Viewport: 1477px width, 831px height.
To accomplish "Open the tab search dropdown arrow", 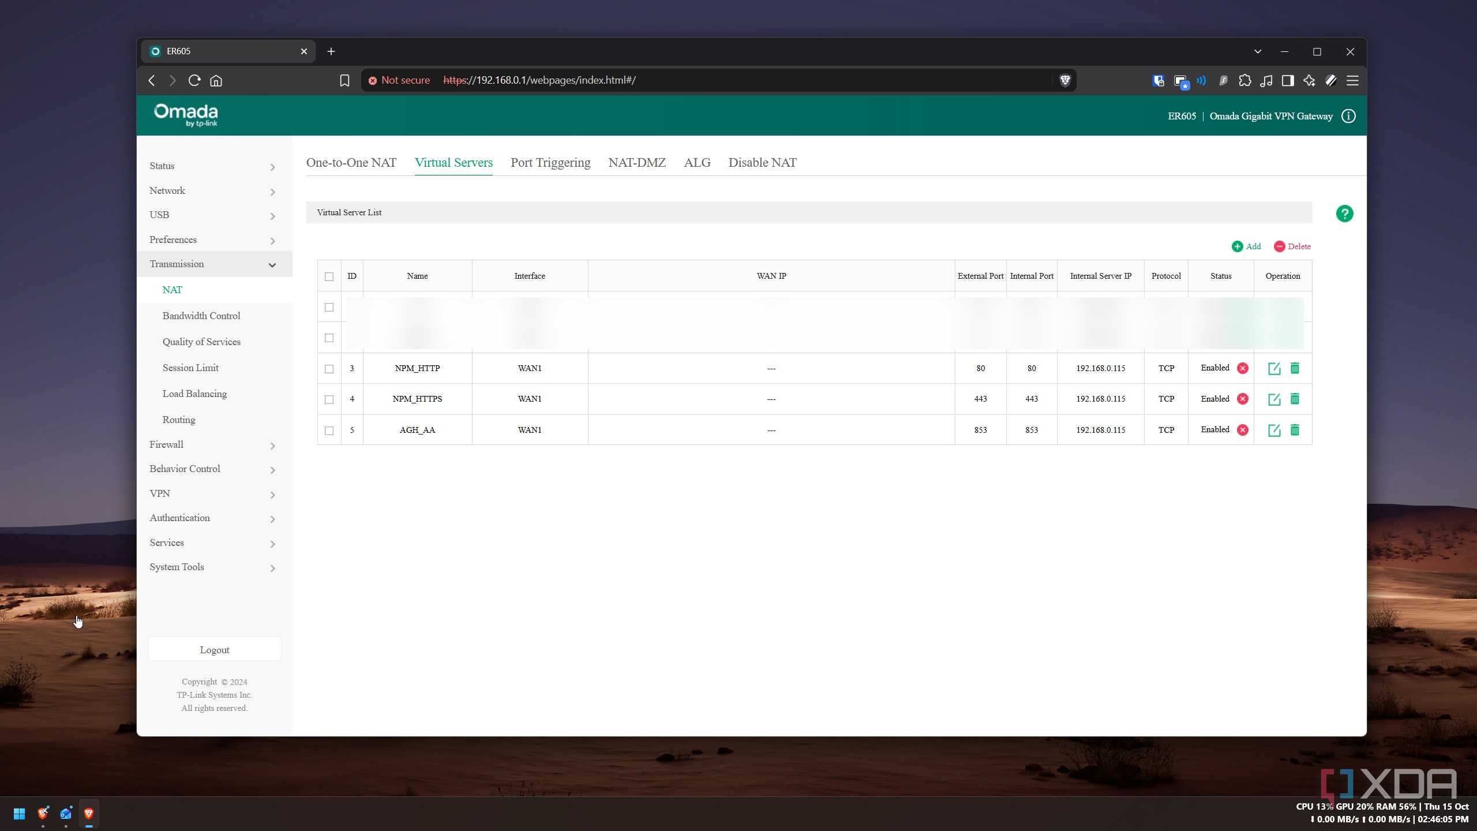I will coord(1258,51).
